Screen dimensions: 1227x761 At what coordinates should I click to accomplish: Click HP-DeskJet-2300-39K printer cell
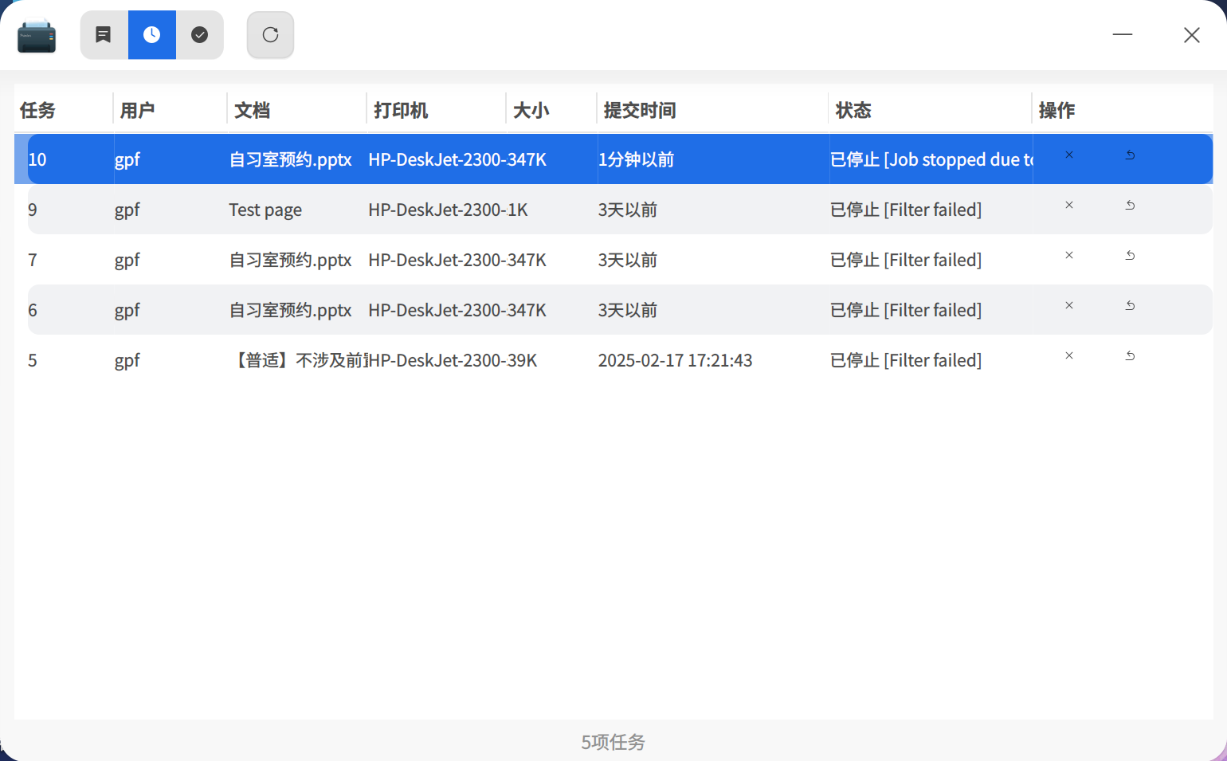coord(453,360)
